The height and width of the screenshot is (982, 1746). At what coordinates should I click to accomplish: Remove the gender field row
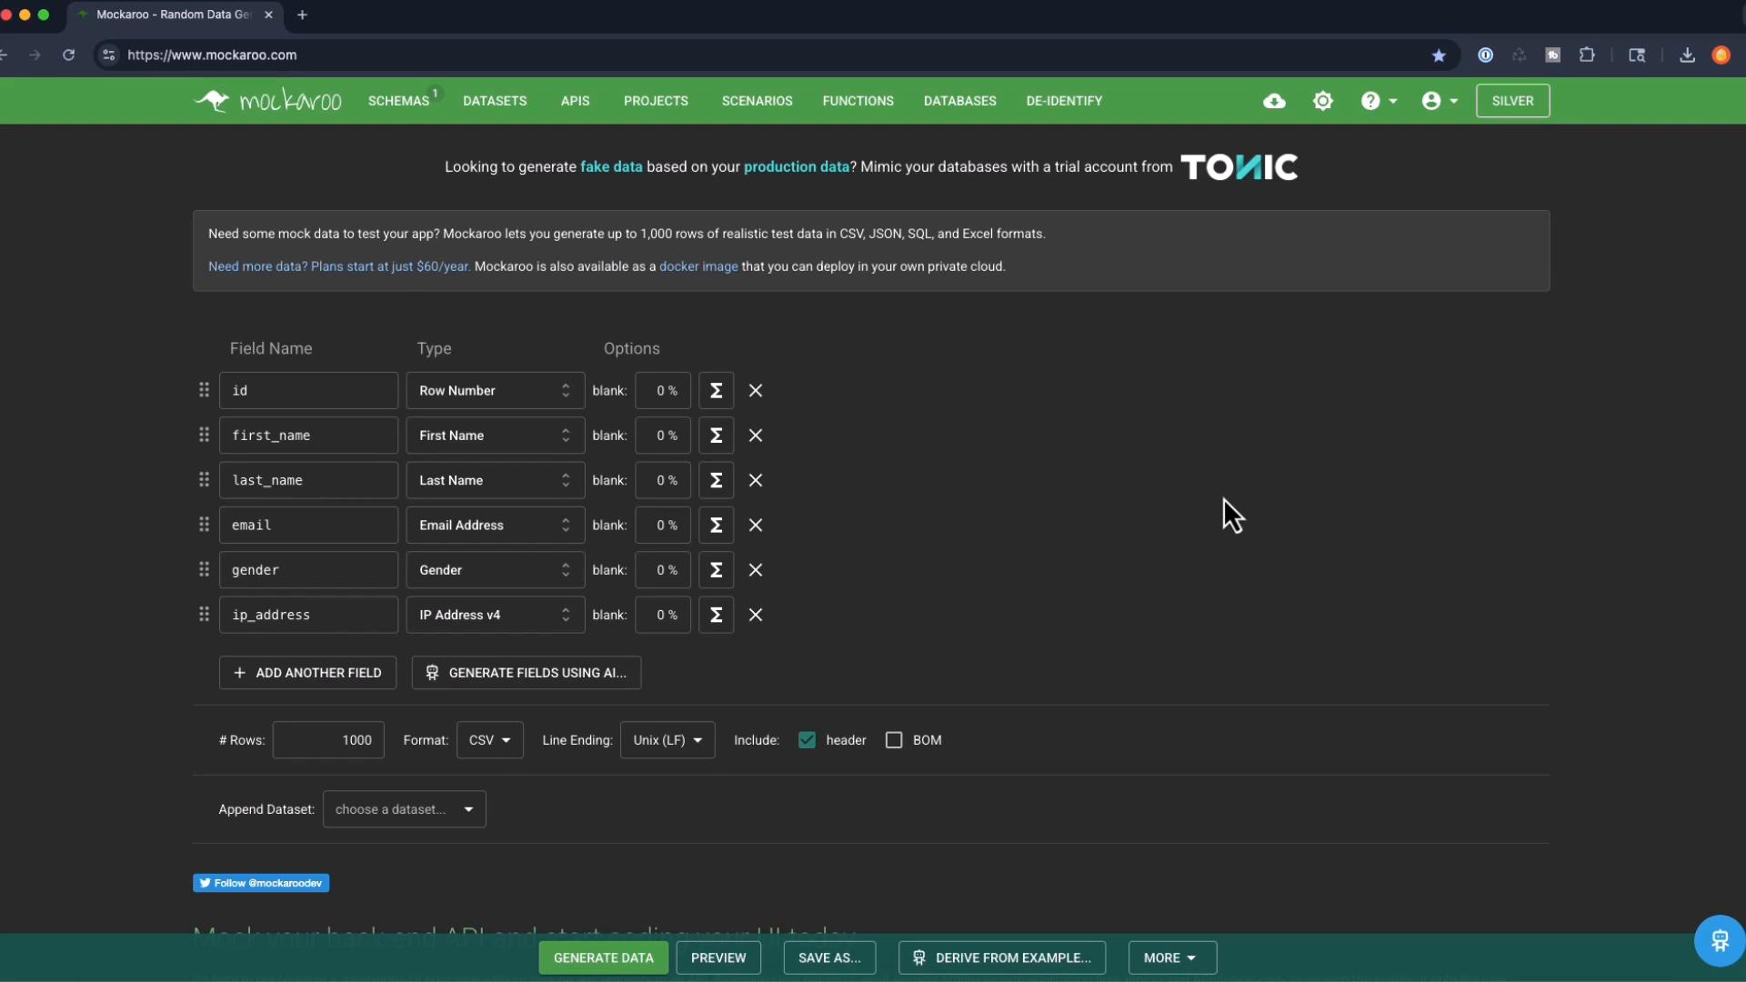[756, 570]
